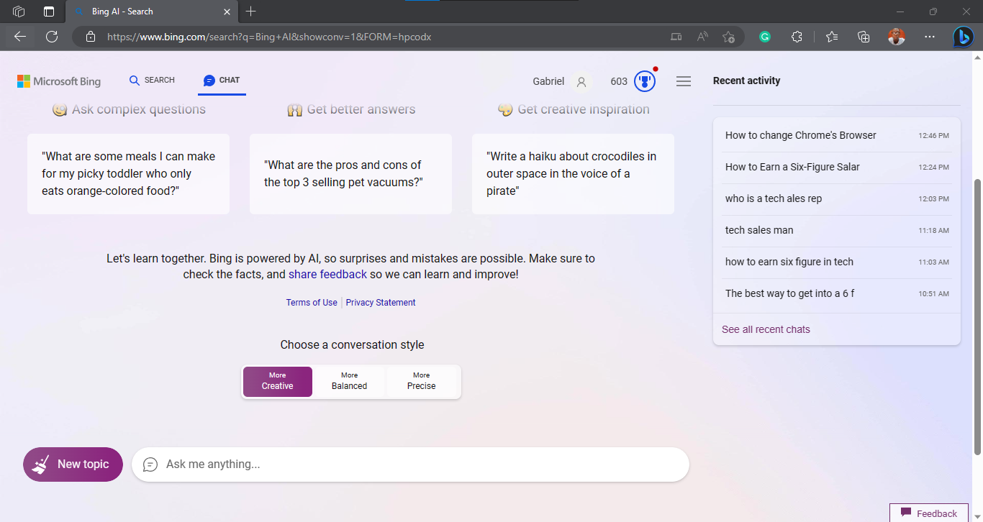Refresh the current page
983x522 pixels.
coord(52,37)
